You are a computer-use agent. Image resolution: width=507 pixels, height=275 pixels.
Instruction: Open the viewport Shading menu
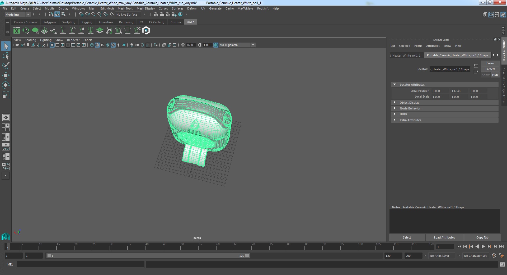[30, 40]
